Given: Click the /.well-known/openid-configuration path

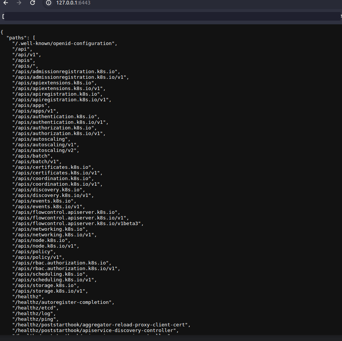Looking at the screenshot, I should point(64,44).
